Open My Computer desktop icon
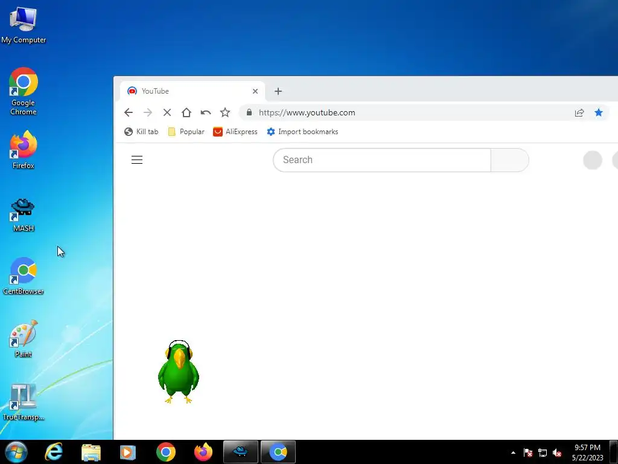This screenshot has width=618, height=464. 24,25
